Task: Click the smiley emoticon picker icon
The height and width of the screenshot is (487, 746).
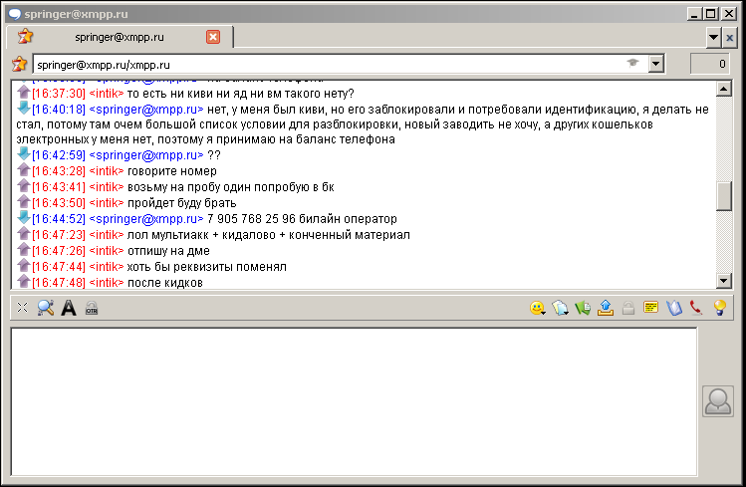Action: tap(537, 308)
